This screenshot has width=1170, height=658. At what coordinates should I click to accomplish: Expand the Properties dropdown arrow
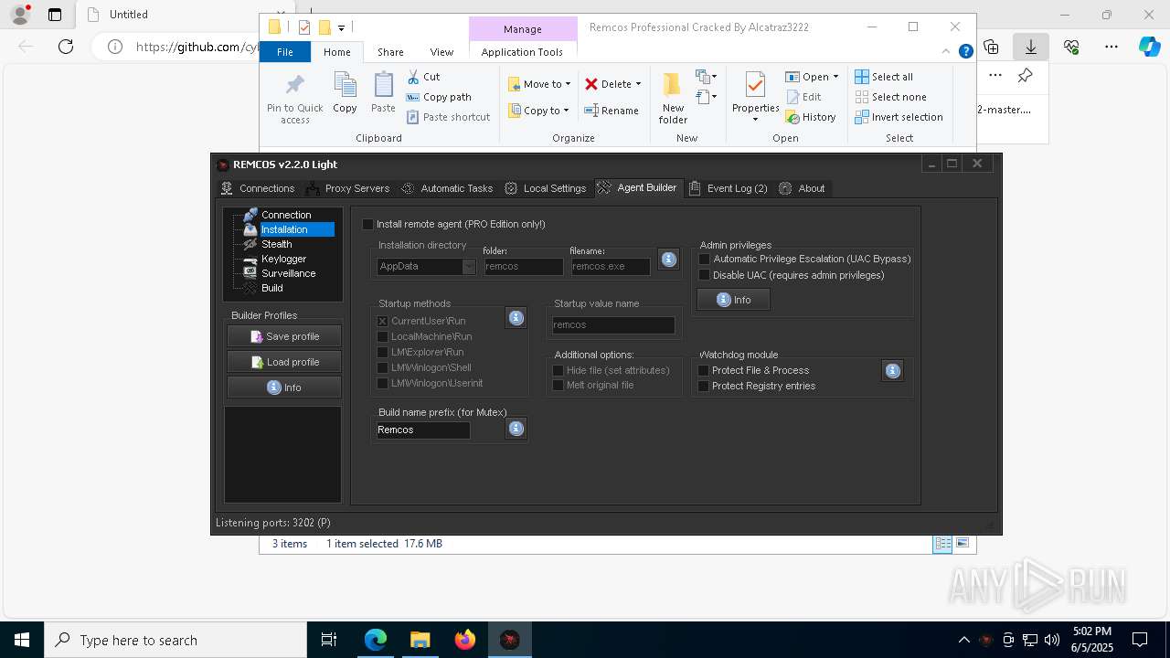tap(755, 120)
